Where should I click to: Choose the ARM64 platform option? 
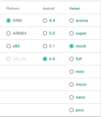click(x=9, y=33)
